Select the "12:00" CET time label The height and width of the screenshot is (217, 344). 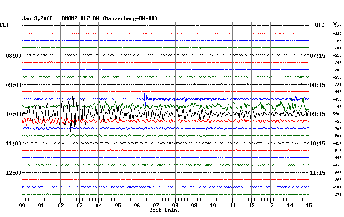click(14, 173)
